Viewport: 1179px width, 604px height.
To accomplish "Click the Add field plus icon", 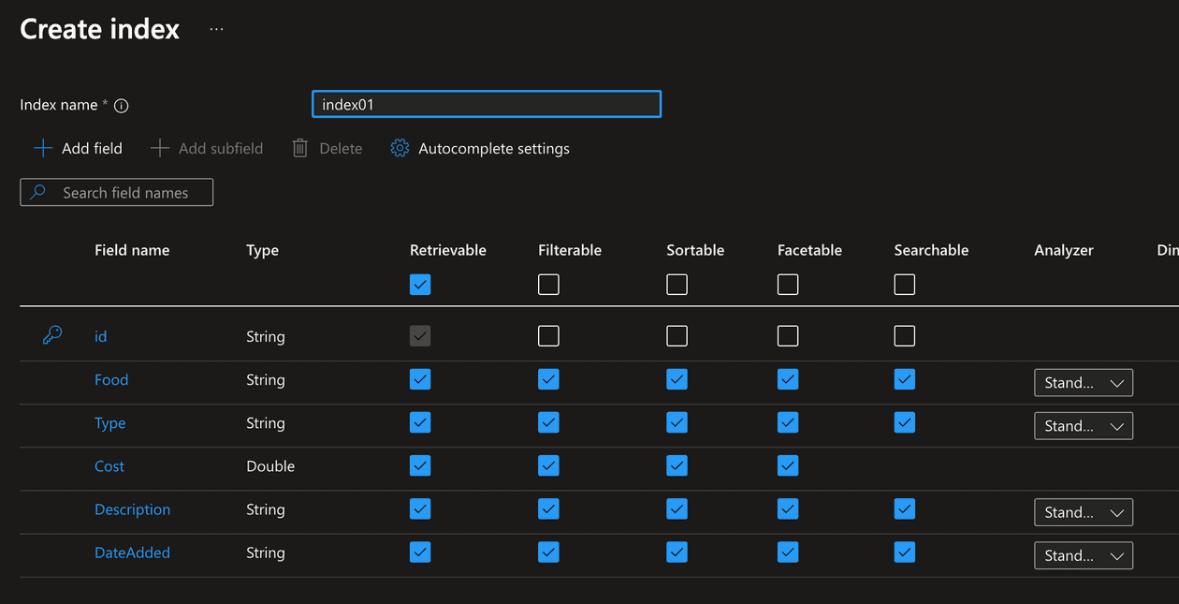I will (x=41, y=148).
